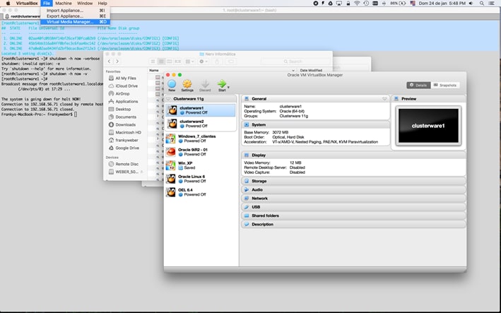Viewport: 501px width, 313px height.
Task: Open the Machine menu in menu bar
Action: [x=63, y=4]
